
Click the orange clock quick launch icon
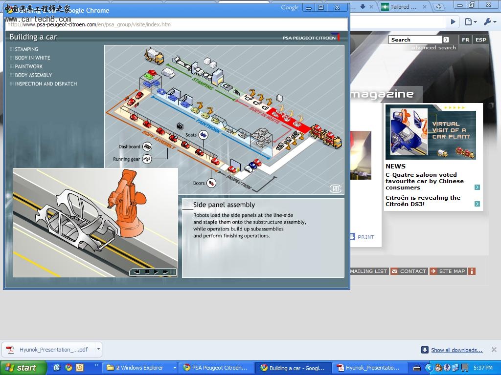click(79, 368)
